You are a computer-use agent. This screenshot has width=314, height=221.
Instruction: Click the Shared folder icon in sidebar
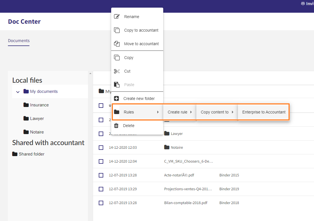pyautogui.click(x=15, y=154)
